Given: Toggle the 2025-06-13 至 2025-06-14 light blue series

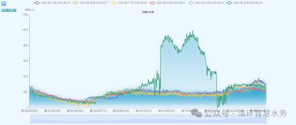Looking at the screenshot, I should (209, 2).
